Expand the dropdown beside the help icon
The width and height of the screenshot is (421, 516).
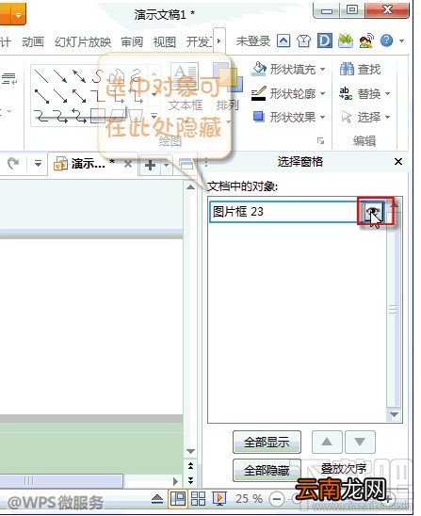(401, 41)
